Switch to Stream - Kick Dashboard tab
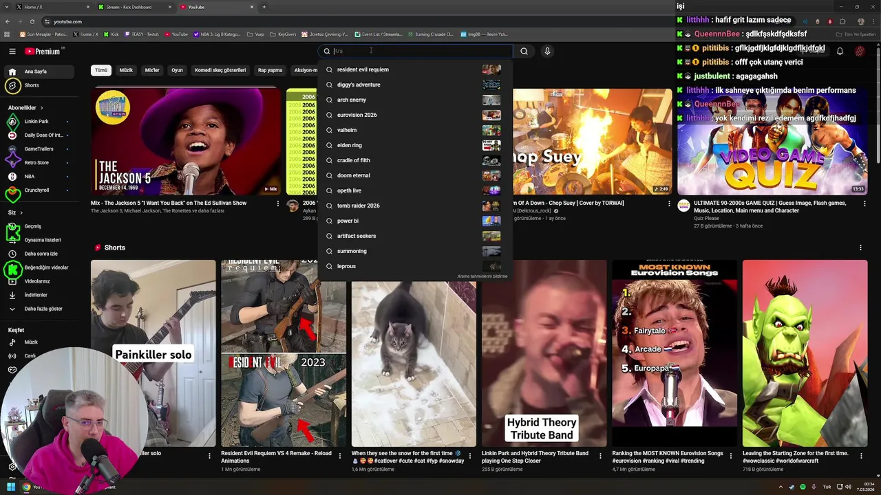Viewport: 881px width, 495px height. pyautogui.click(x=135, y=7)
